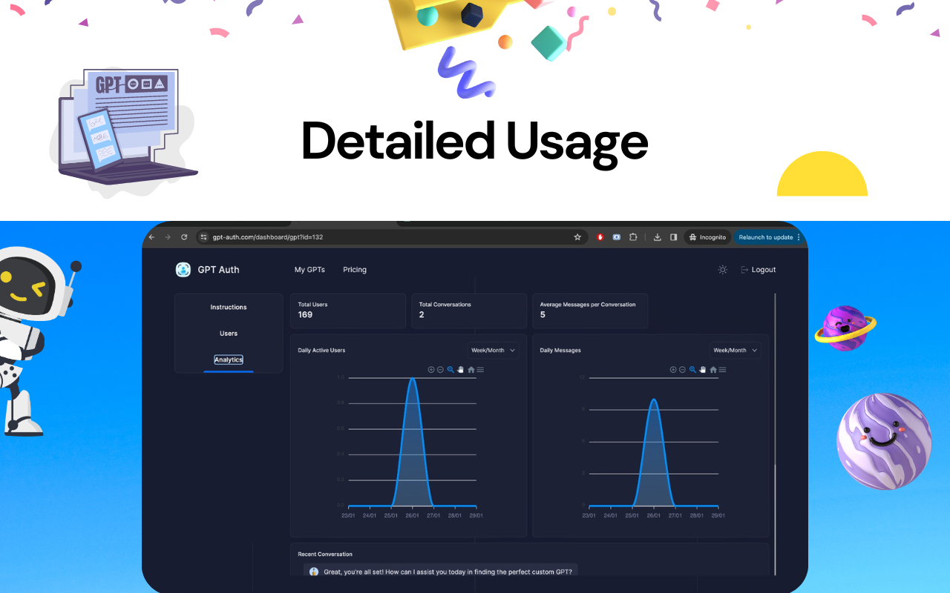Open hamburger menu on Daily Active Users chart

pos(480,369)
